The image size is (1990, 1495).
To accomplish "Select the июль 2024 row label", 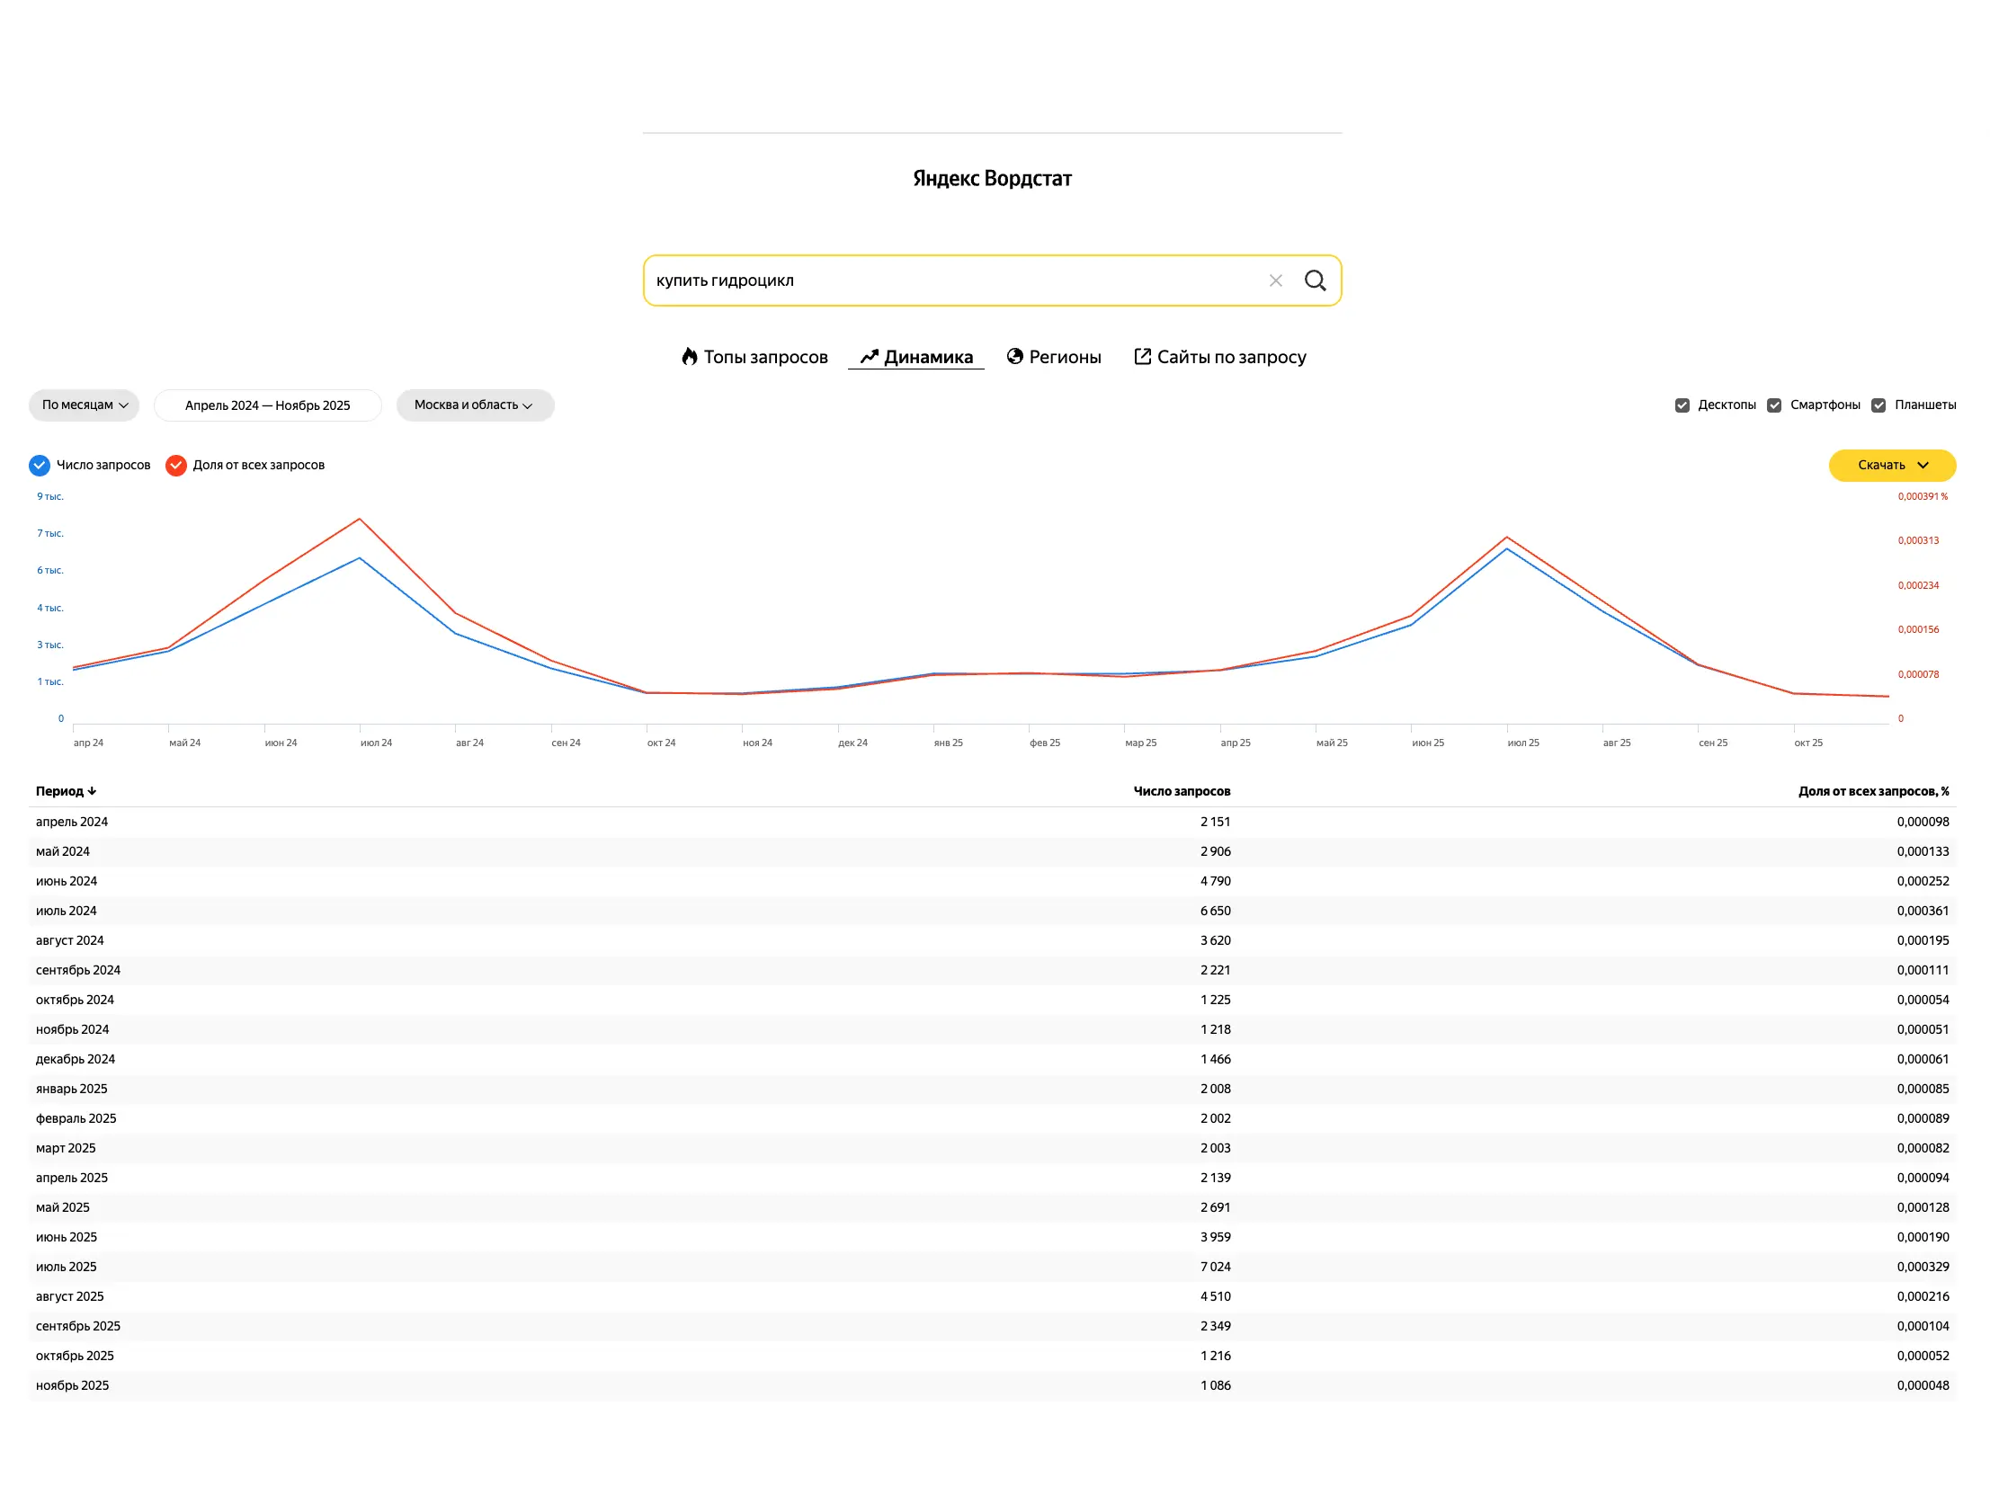I will coord(67,912).
